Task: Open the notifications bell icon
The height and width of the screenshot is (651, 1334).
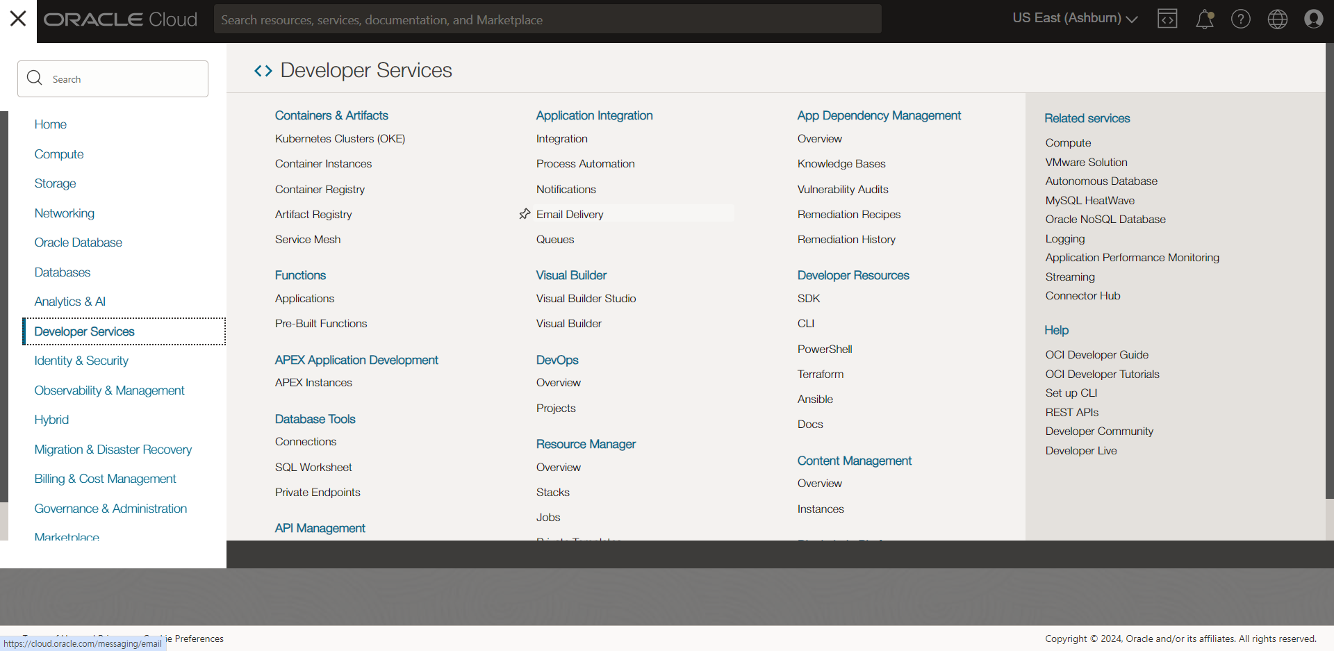Action: click(1204, 19)
